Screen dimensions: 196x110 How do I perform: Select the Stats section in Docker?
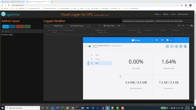click(100, 63)
